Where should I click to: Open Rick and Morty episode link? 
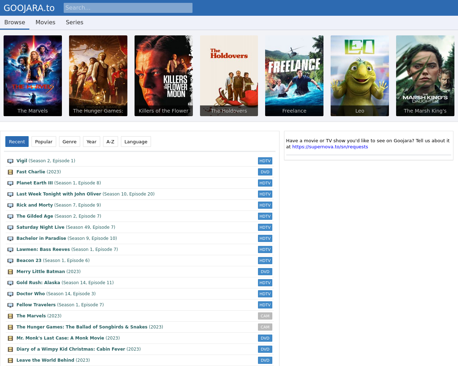59,205
